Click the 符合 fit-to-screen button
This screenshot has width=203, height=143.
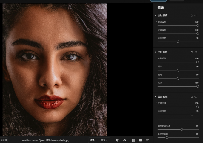pyautogui.click(x=93, y=140)
